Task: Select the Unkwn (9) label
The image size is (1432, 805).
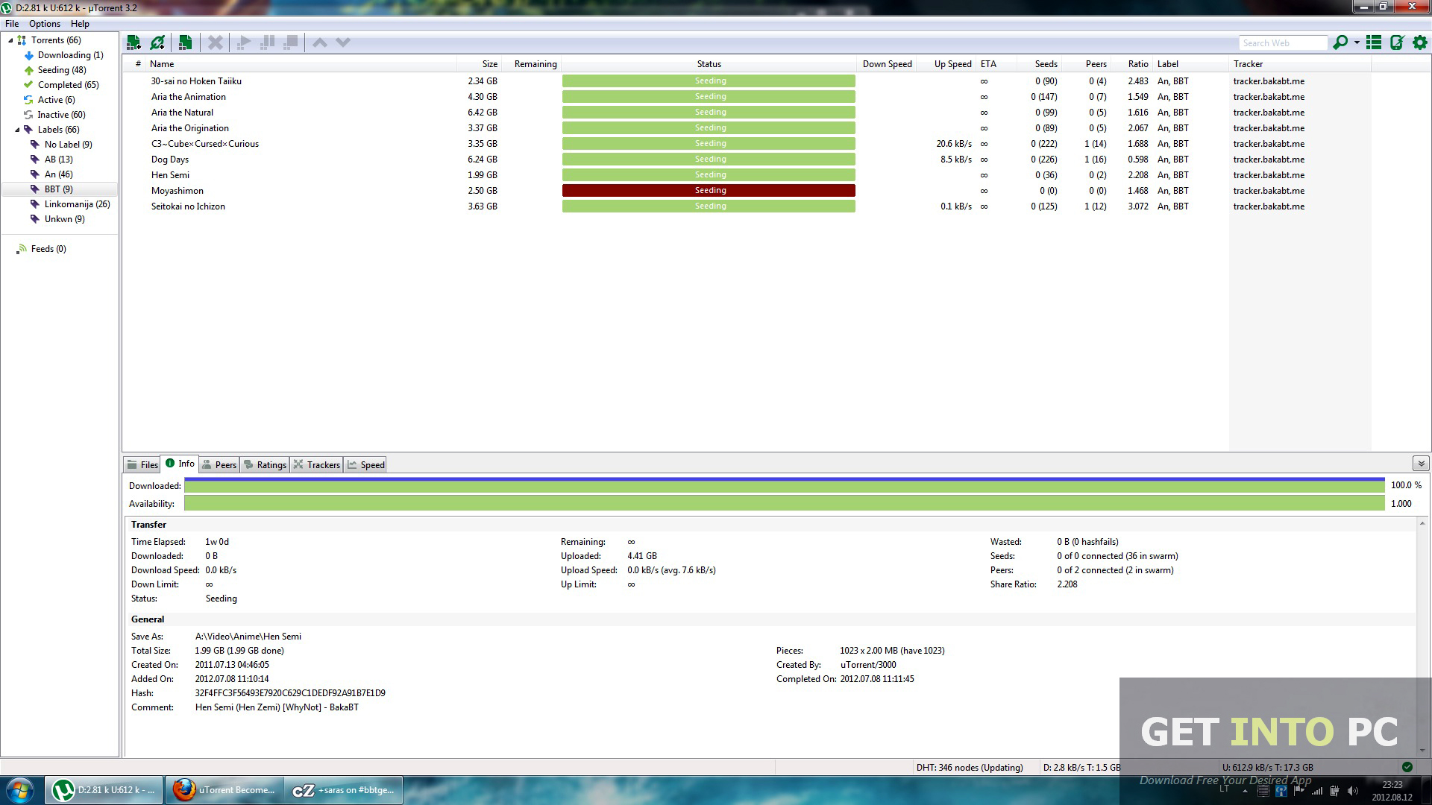Action: tap(64, 219)
